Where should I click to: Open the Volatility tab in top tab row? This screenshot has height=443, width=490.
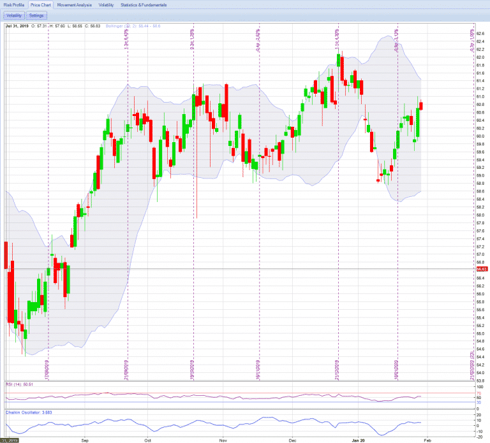coord(107,4)
